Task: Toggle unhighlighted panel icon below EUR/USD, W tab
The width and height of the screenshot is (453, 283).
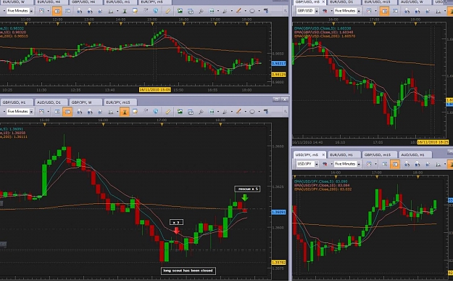Action: 67,11
